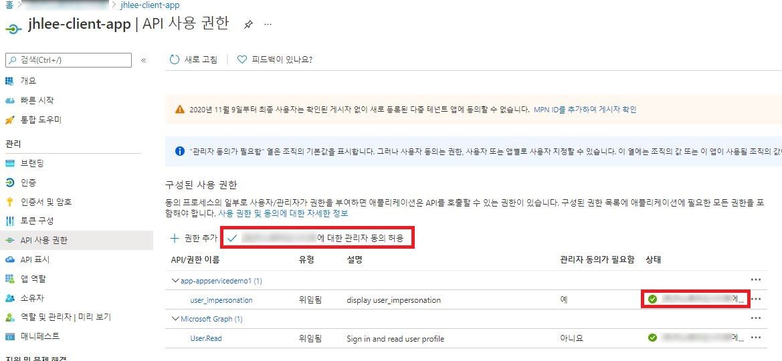Click the heart feedback icon
This screenshot has height=361, width=782.
[x=242, y=60]
